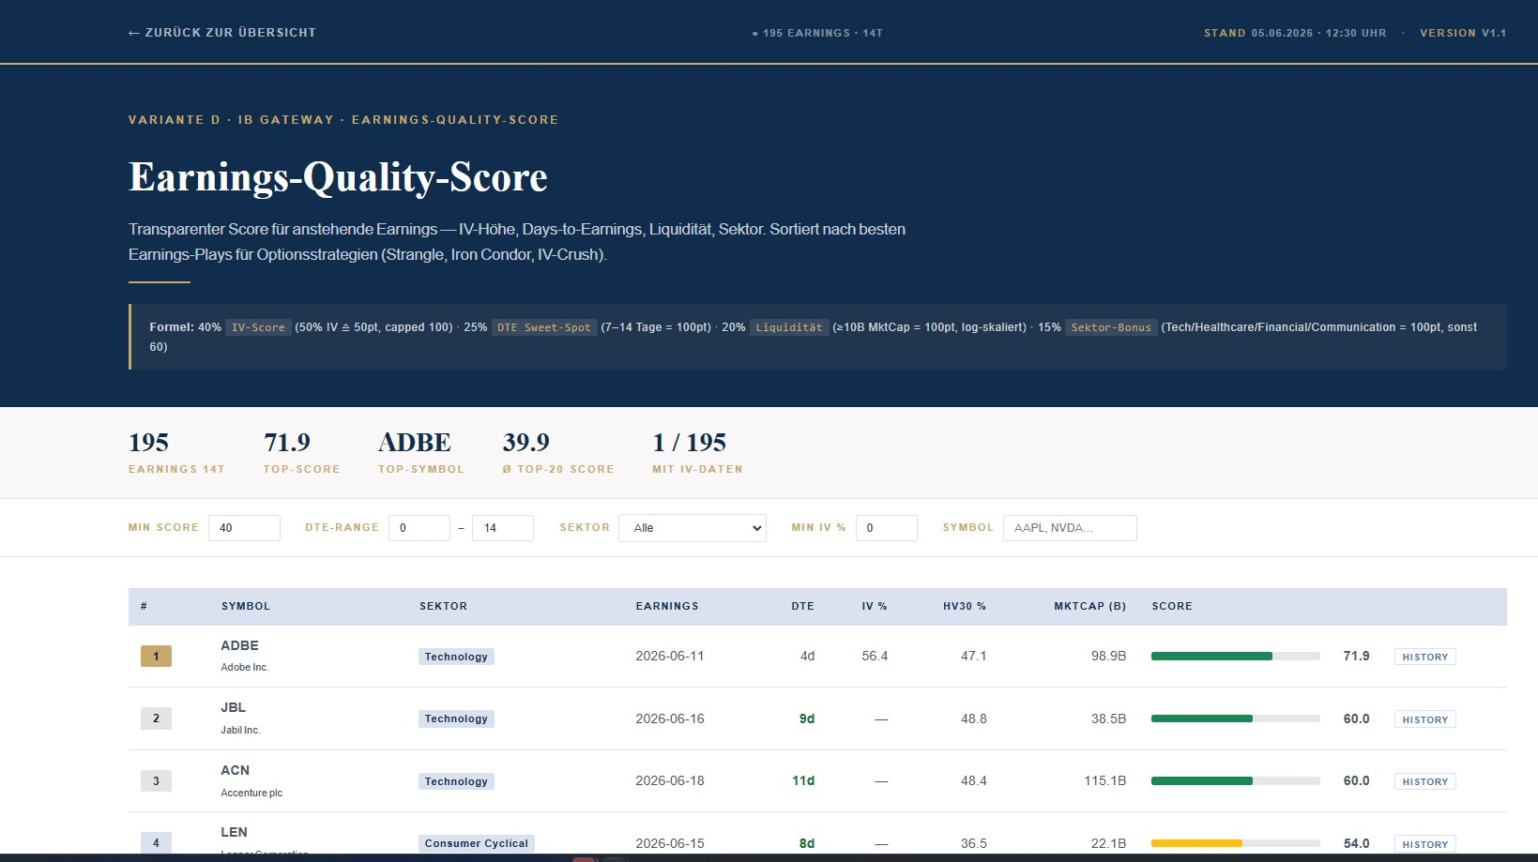Click earnings date 2026-06-18

(670, 780)
